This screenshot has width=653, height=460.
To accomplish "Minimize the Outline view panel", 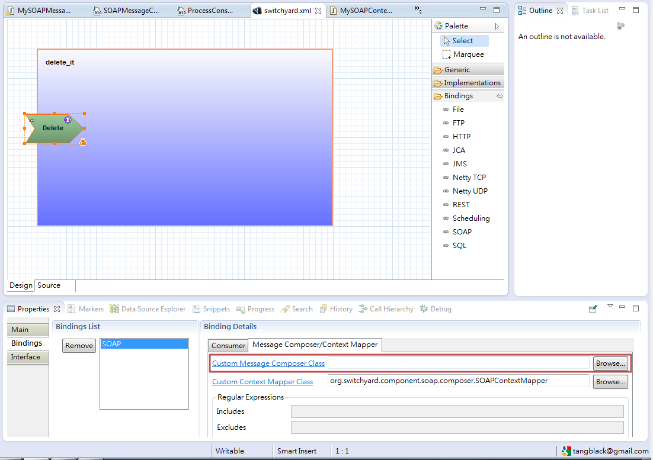I will (x=622, y=9).
